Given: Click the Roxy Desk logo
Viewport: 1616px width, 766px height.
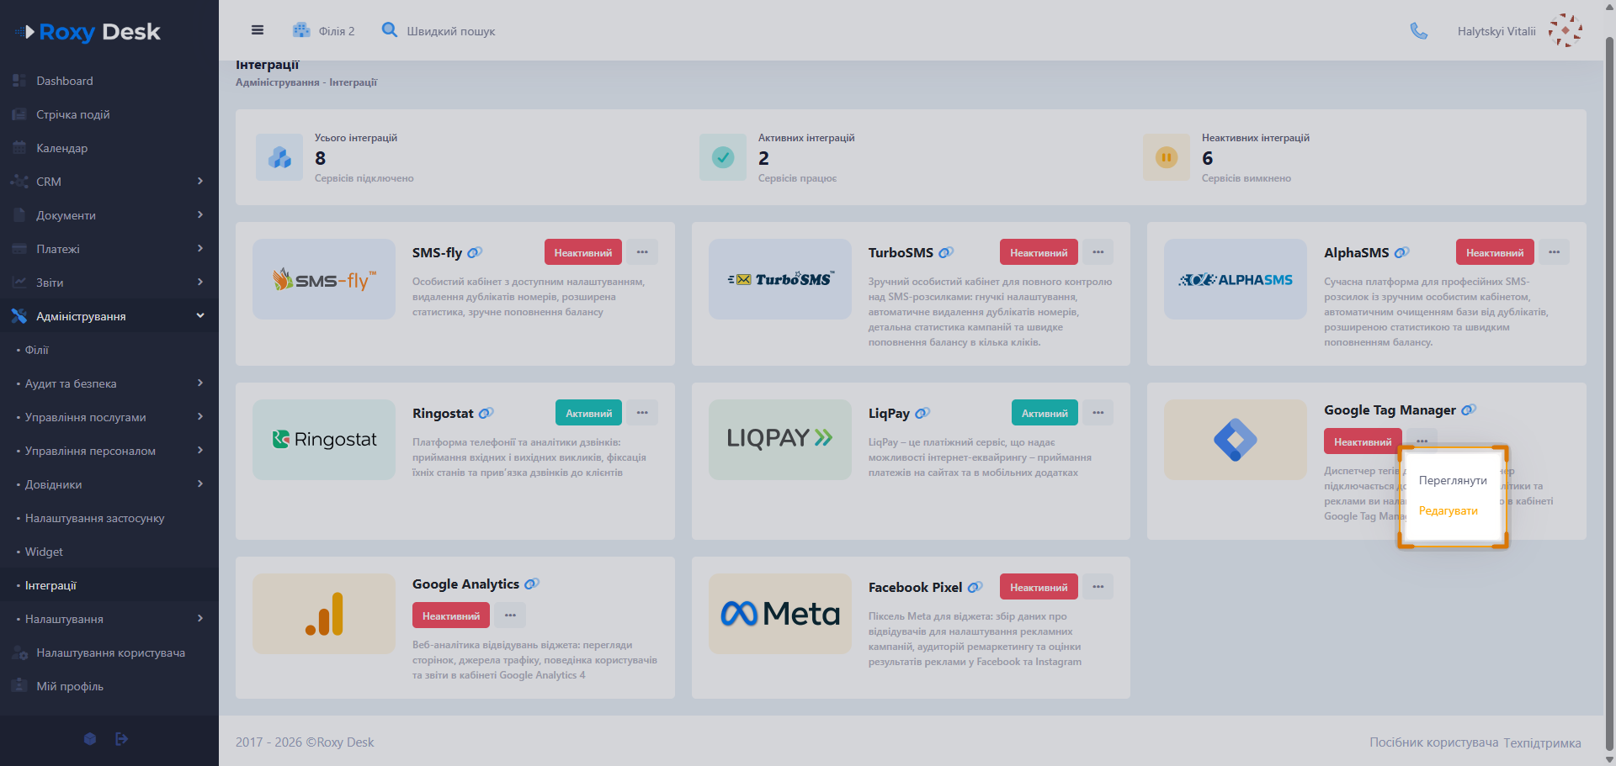Looking at the screenshot, I should (88, 32).
